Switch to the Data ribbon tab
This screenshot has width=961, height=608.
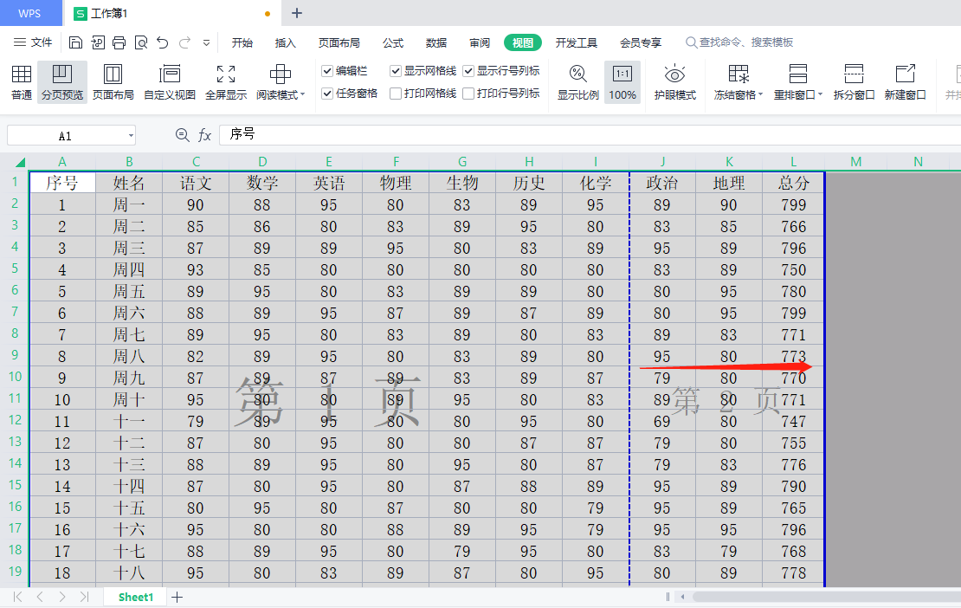point(436,42)
